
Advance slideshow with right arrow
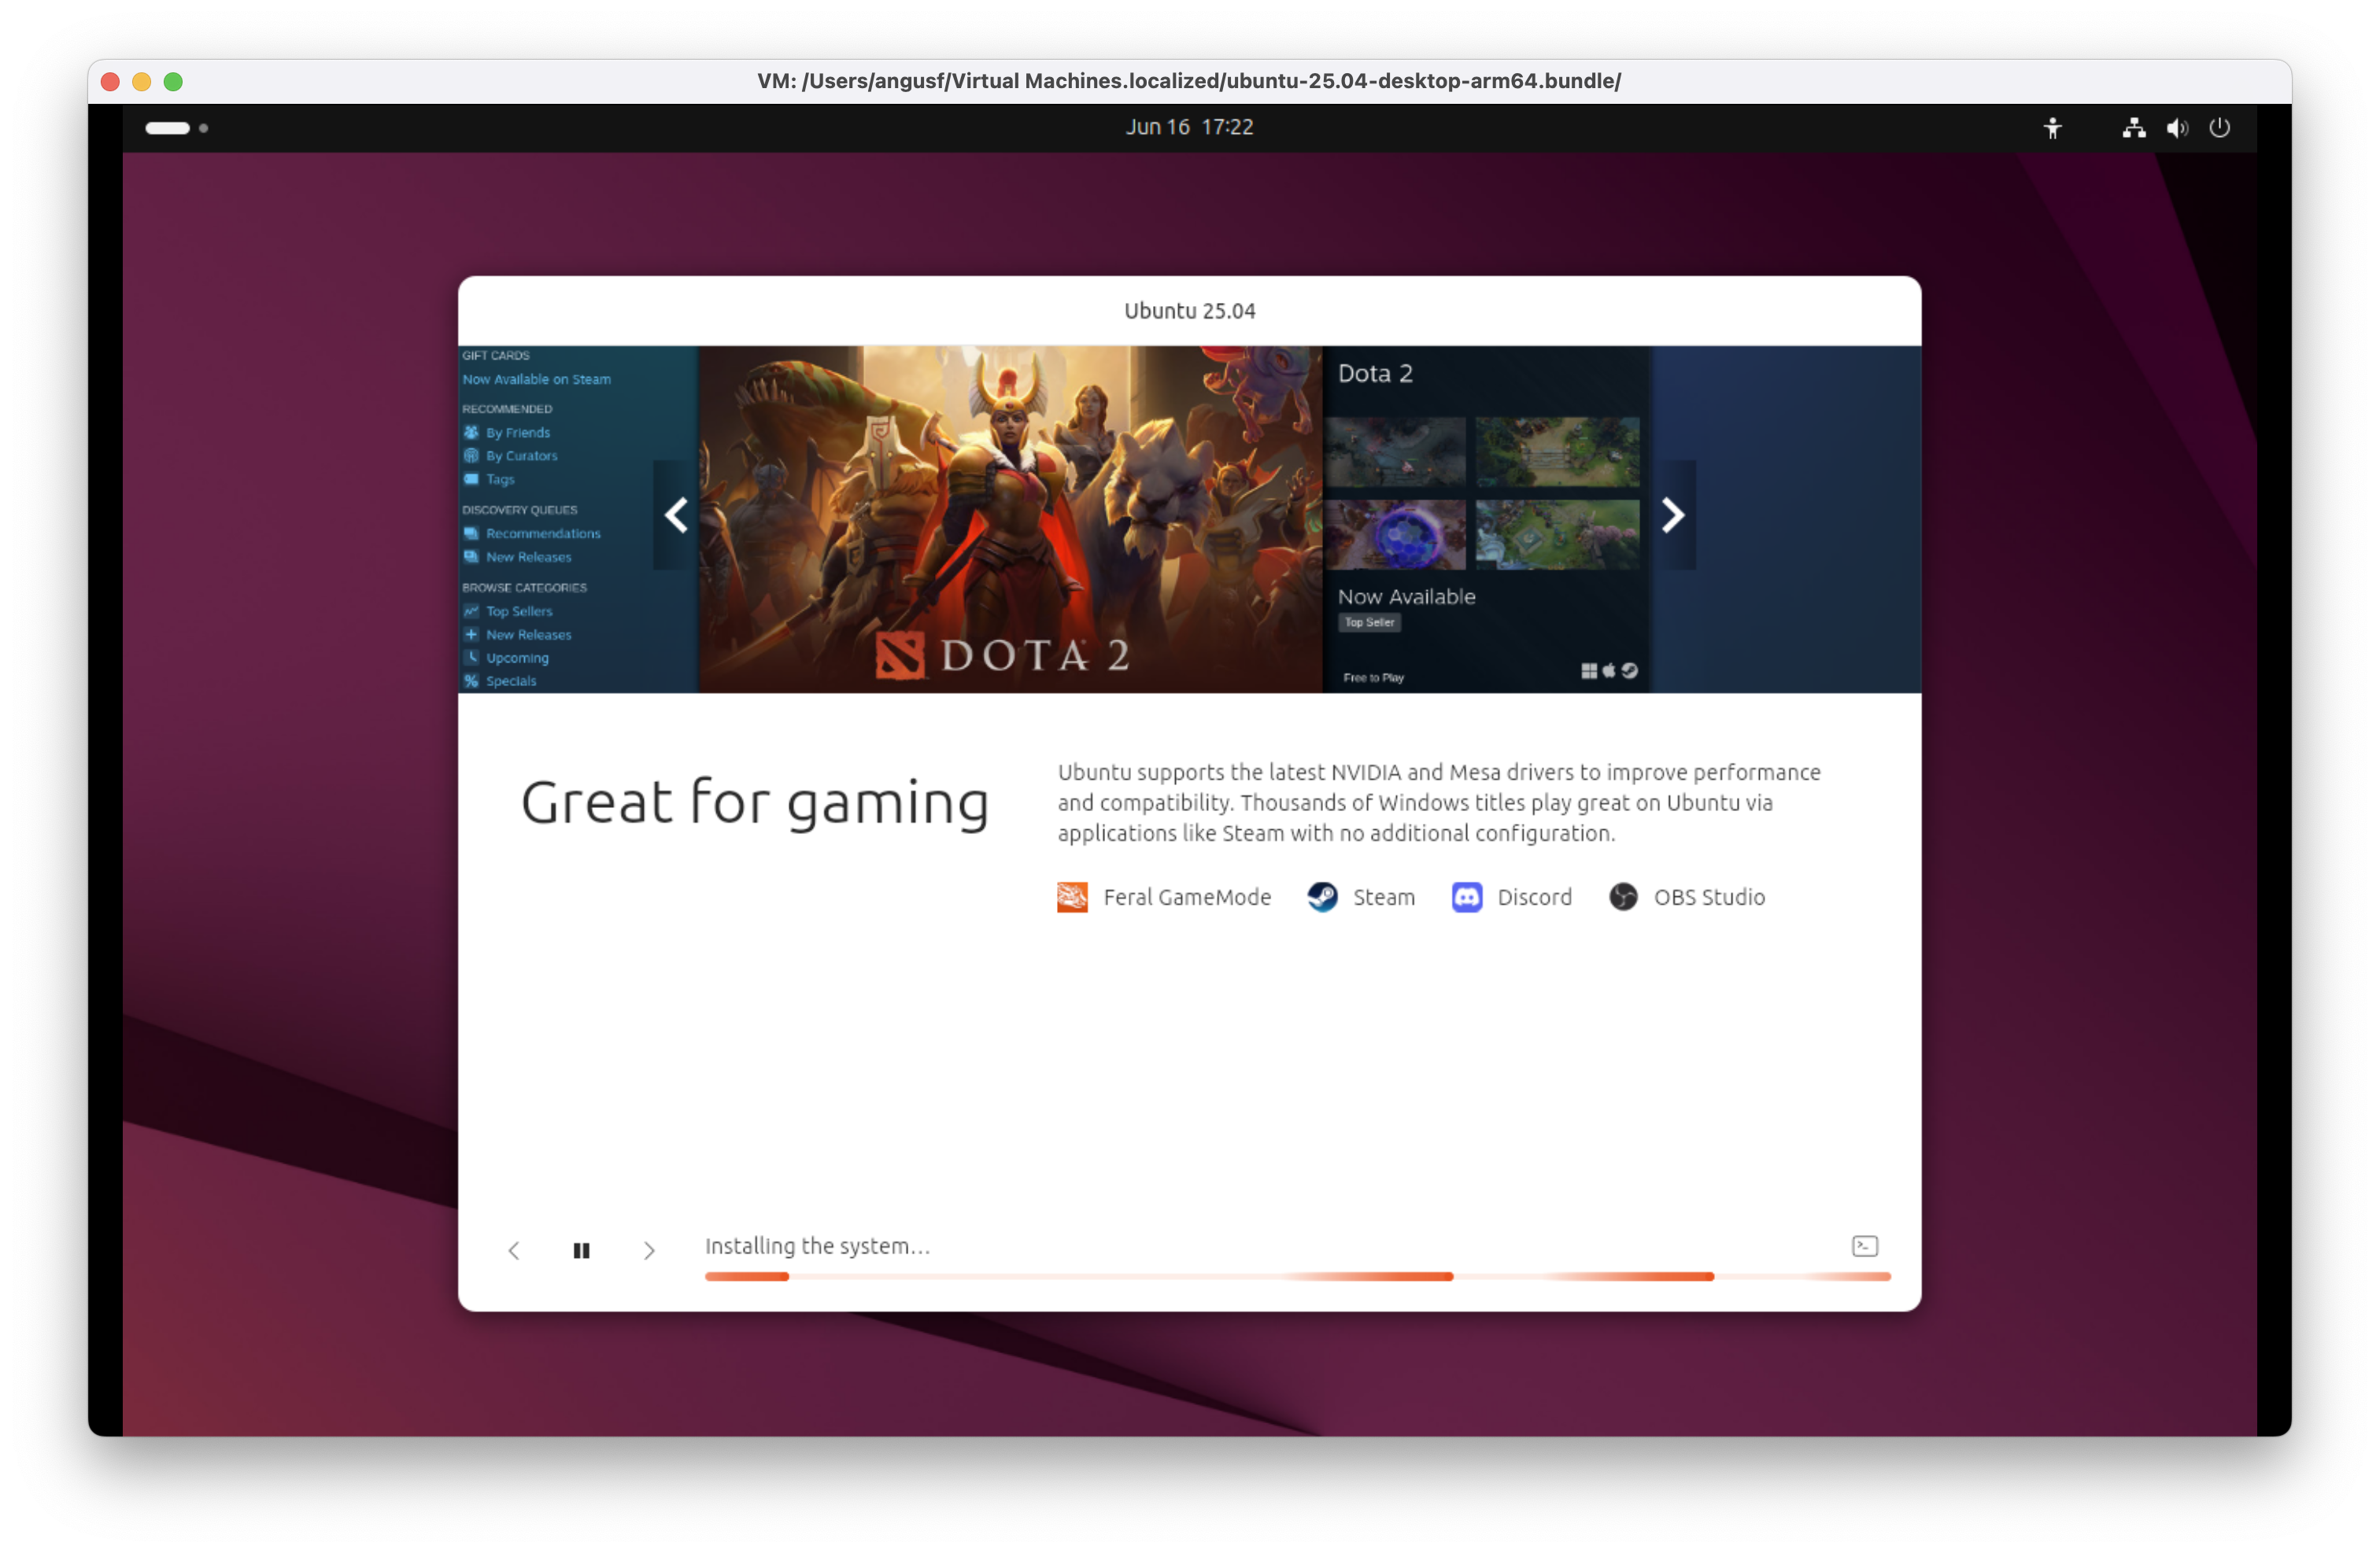(x=650, y=1250)
